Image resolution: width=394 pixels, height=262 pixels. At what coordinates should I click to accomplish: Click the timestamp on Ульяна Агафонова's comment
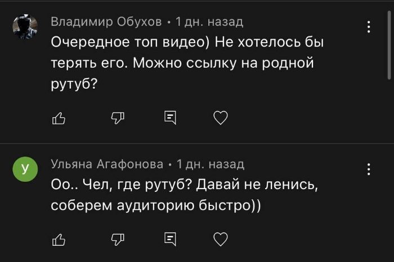(210, 164)
